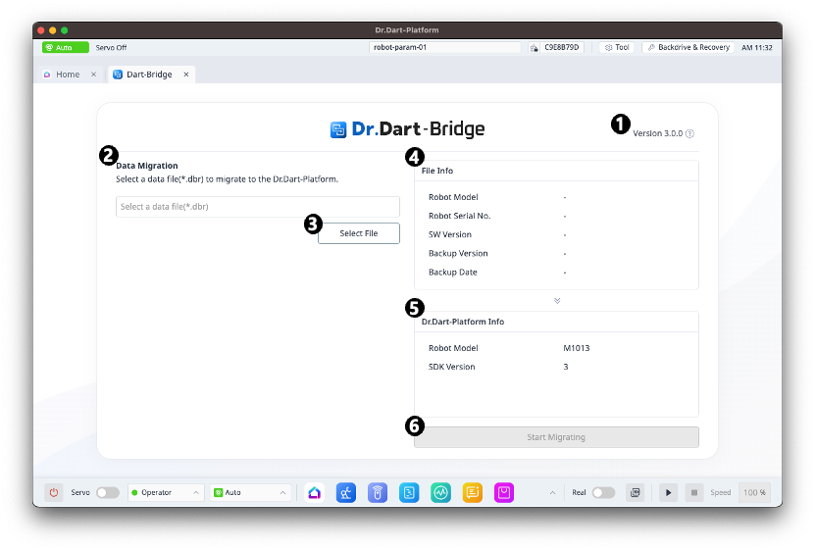
Task: Open the green monitoring waveform icon
Action: click(441, 492)
